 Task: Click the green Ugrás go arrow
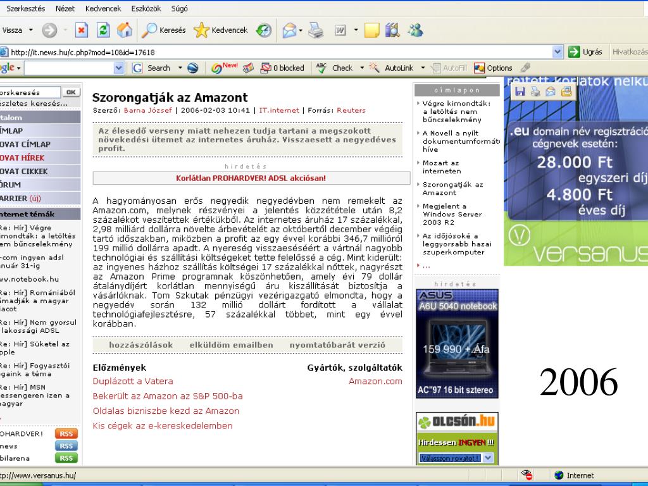tap(573, 52)
